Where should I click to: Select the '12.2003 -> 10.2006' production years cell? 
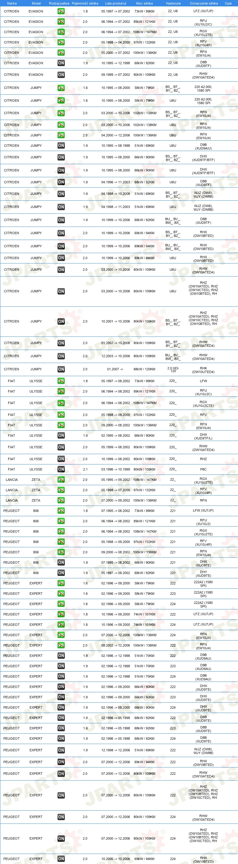click(116, 356)
